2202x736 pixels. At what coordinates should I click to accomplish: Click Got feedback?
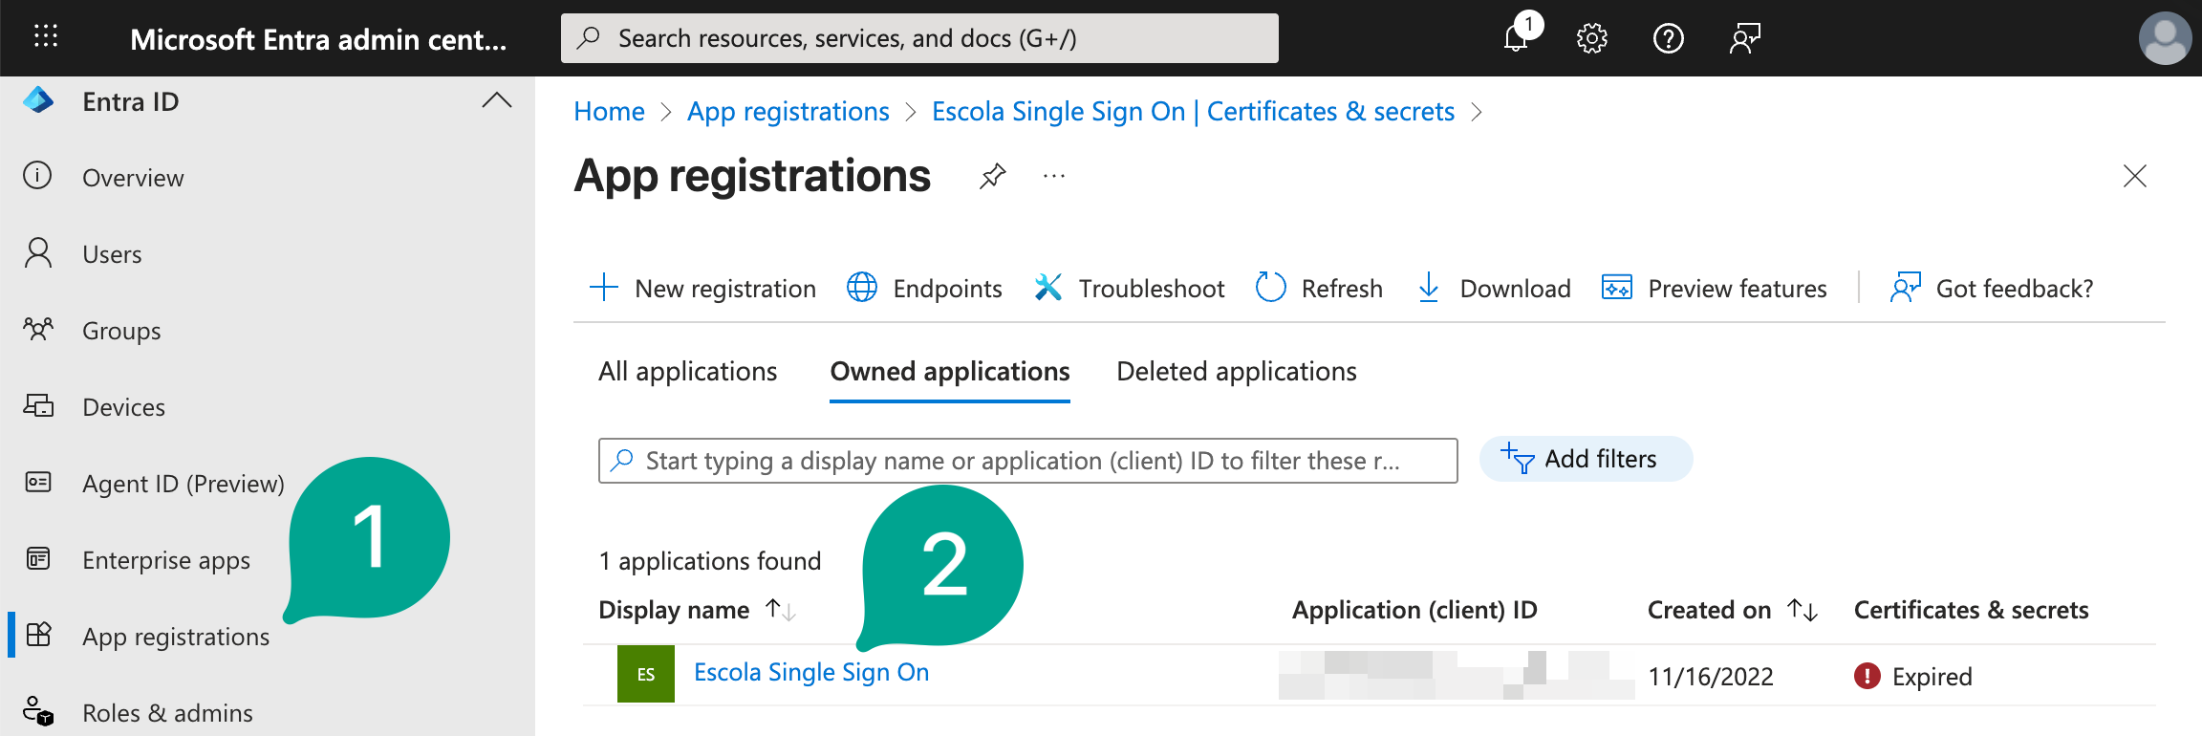click(1992, 288)
